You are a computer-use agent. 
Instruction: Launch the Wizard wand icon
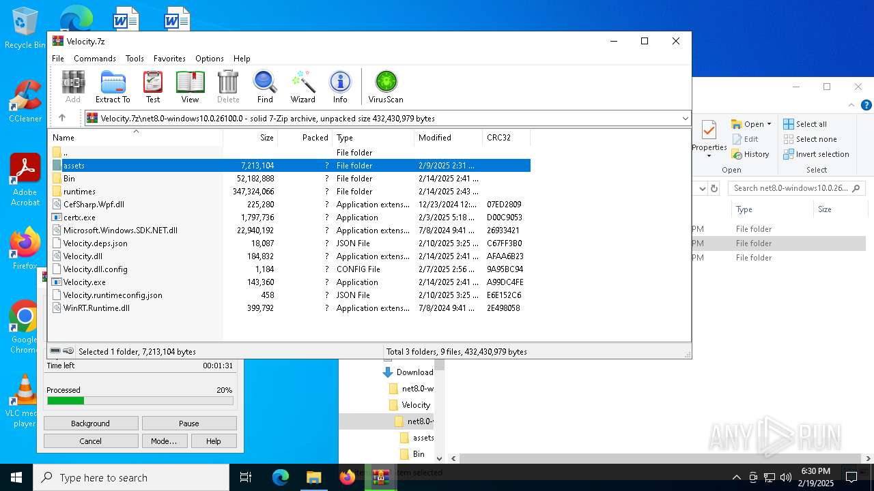(302, 87)
